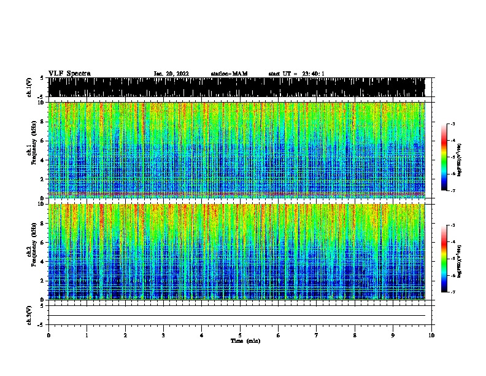The image size is (486, 376).
Task: Click the ch.2 frequency tick label "4"
Action: click(x=43, y=262)
